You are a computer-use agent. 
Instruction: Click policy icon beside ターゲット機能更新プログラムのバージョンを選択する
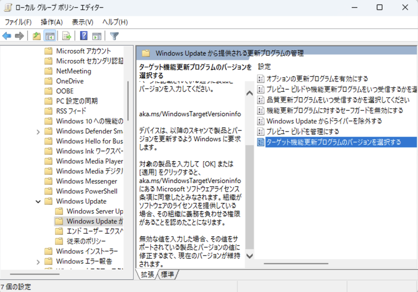261,142
